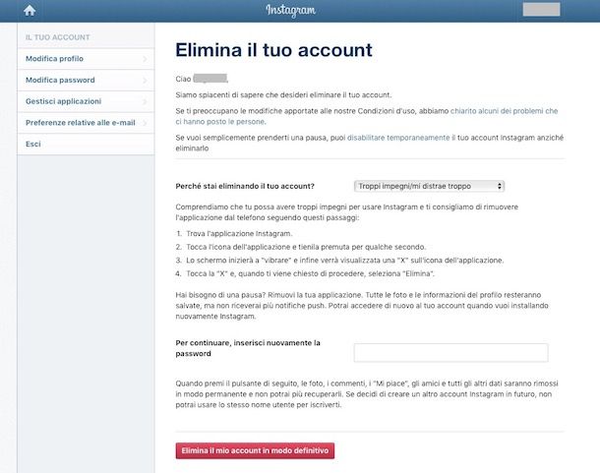Click the arrow beside Modifica password

(x=145, y=80)
